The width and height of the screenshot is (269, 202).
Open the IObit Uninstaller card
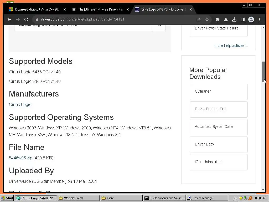point(219,162)
